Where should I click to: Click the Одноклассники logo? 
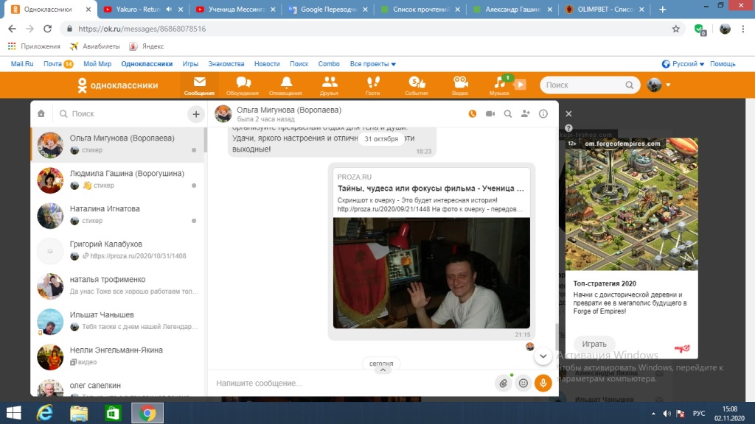tap(118, 85)
